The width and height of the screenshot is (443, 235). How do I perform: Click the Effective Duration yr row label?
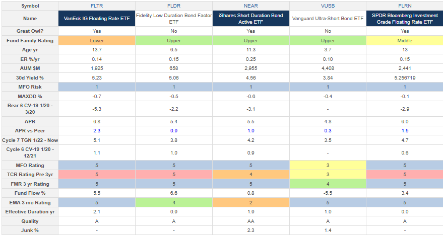(x=29, y=211)
